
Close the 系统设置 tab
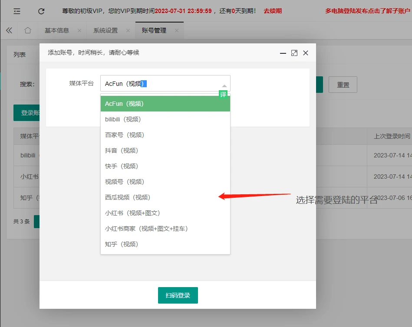pyautogui.click(x=128, y=30)
